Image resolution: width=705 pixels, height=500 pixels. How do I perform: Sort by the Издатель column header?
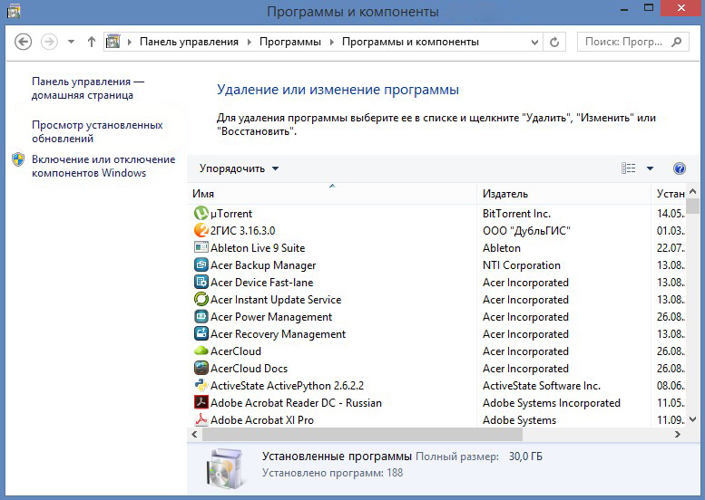563,194
